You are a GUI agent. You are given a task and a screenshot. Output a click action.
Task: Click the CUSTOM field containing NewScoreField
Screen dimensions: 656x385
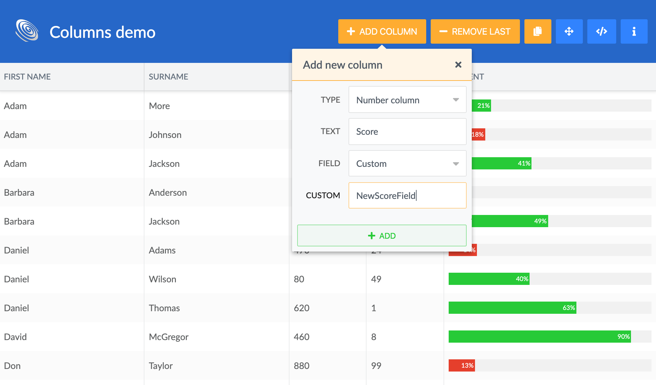pos(407,195)
